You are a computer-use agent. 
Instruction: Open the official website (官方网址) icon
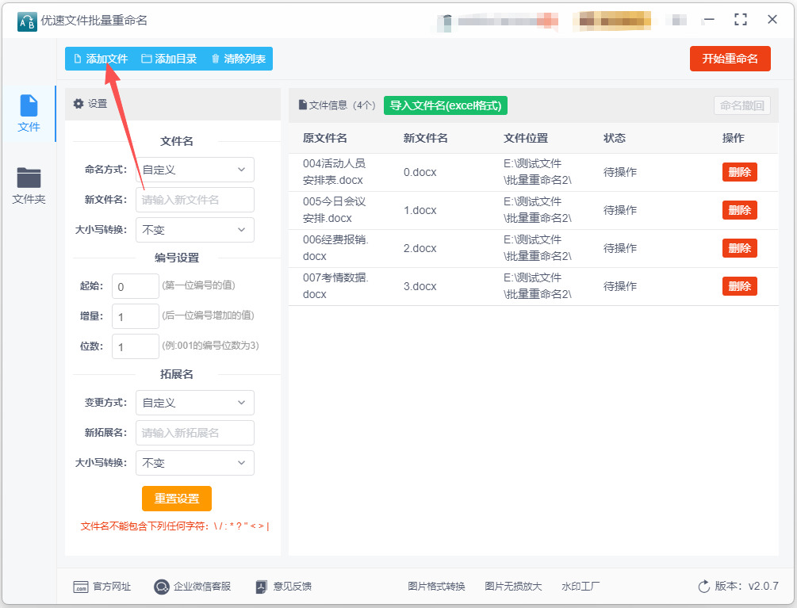[x=81, y=587]
